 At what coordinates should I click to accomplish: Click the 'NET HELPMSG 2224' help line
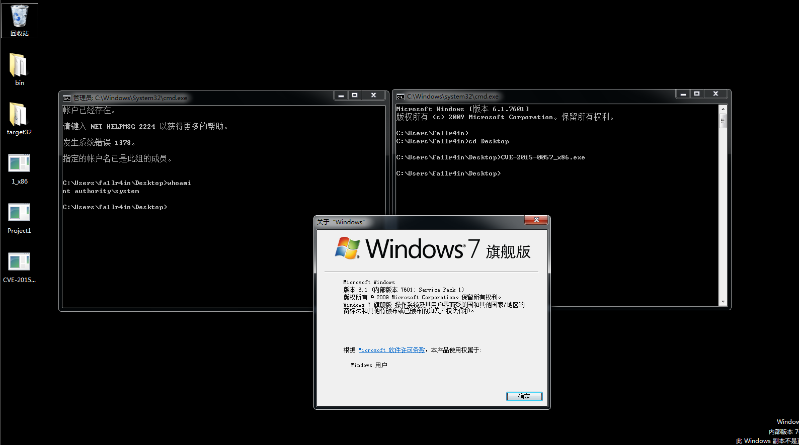click(146, 127)
